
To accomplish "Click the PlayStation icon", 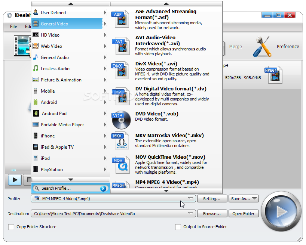I will (36, 170).
